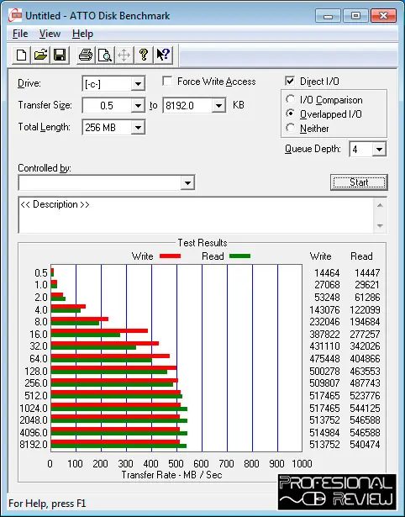Click the read value 463553
The height and width of the screenshot is (517, 405).
pyautogui.click(x=365, y=371)
